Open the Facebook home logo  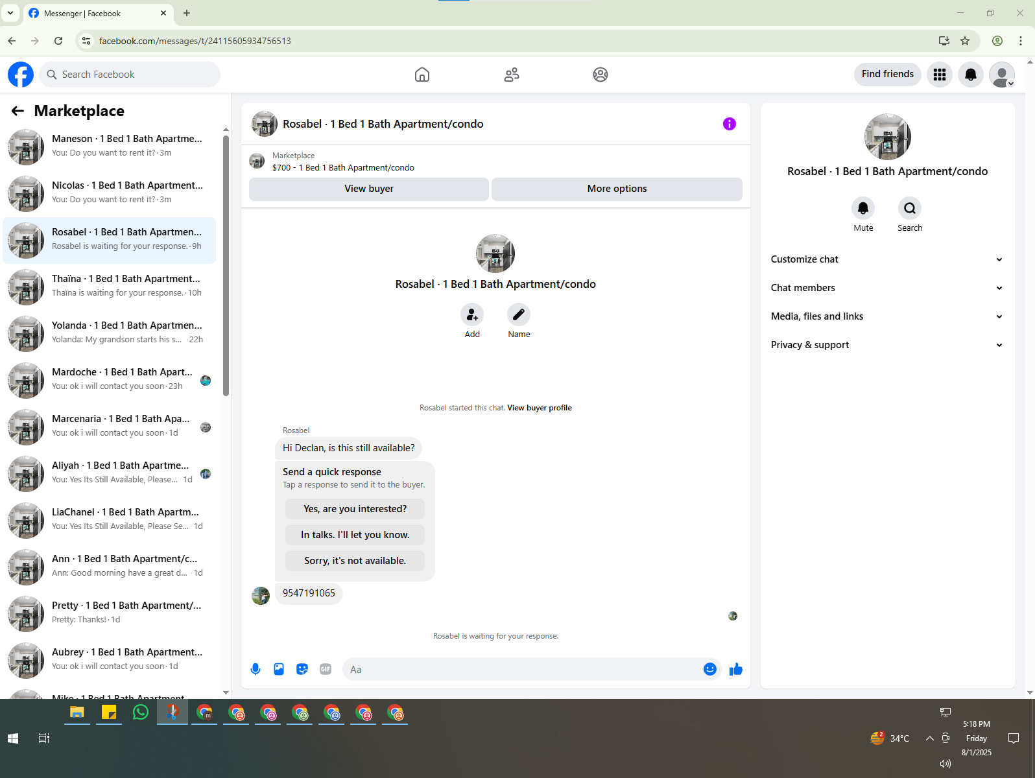point(21,75)
